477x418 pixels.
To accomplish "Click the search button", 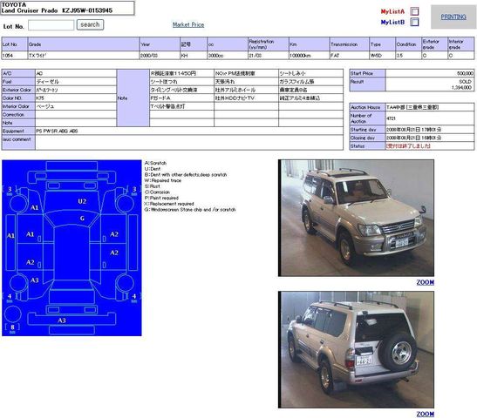I will coord(90,24).
